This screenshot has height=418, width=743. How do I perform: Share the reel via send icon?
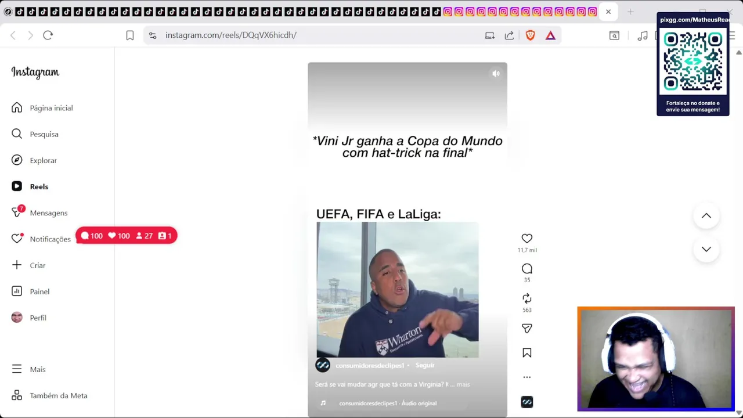click(x=526, y=329)
